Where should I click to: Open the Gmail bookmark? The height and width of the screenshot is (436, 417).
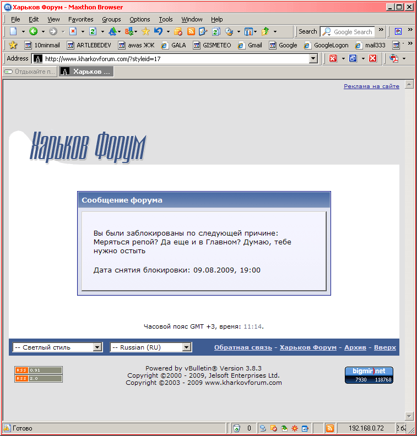click(250, 45)
